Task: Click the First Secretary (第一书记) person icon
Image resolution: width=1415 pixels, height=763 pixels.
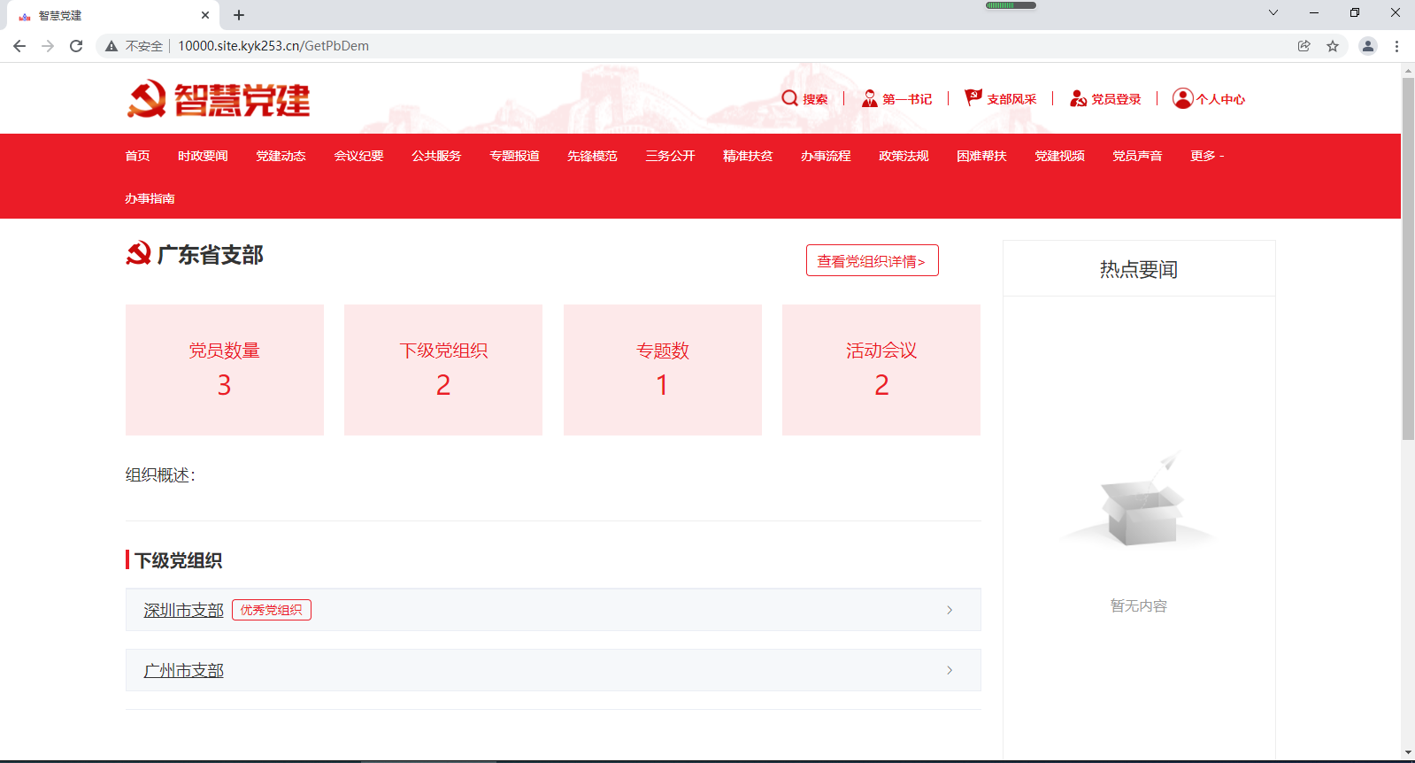Action: (x=869, y=98)
